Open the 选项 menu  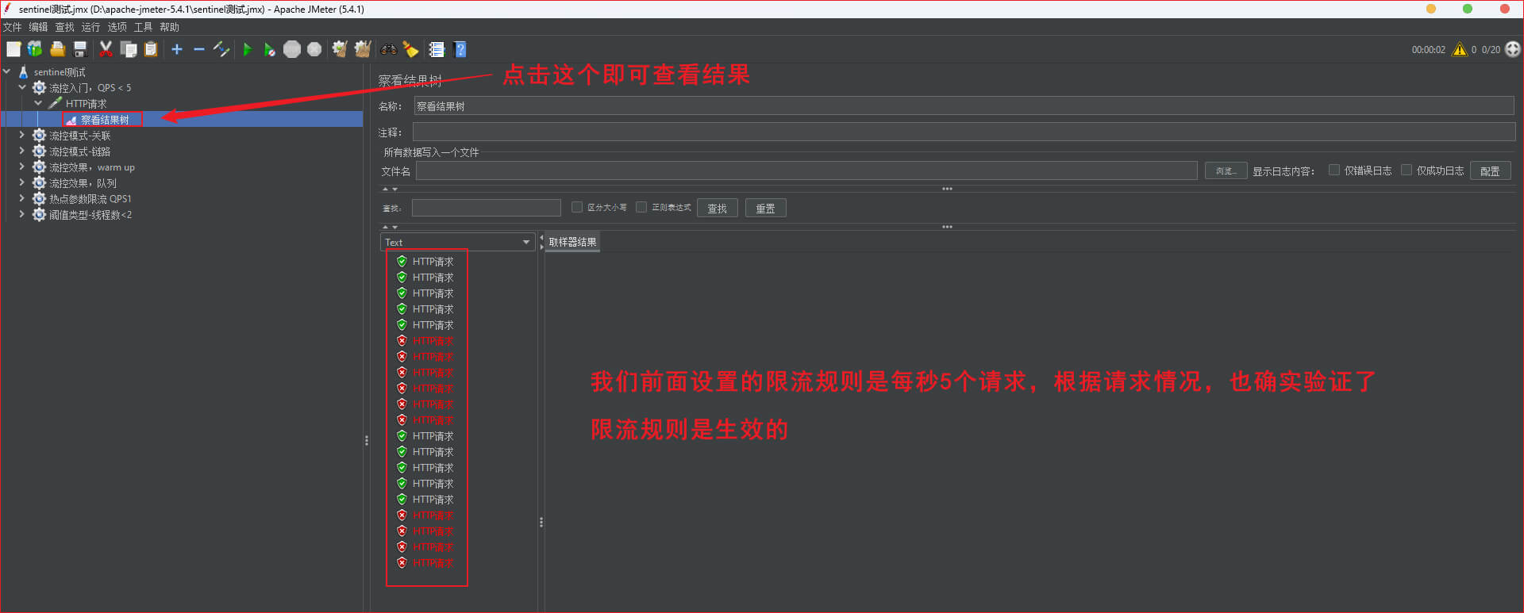[117, 27]
